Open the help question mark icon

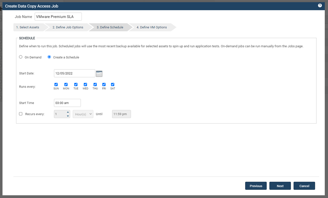[x=320, y=6]
